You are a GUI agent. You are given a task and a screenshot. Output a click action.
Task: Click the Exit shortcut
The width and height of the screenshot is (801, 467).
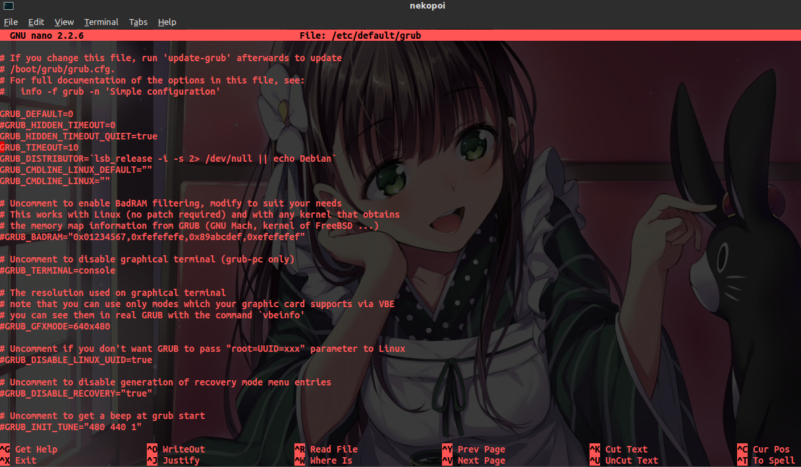point(24,460)
